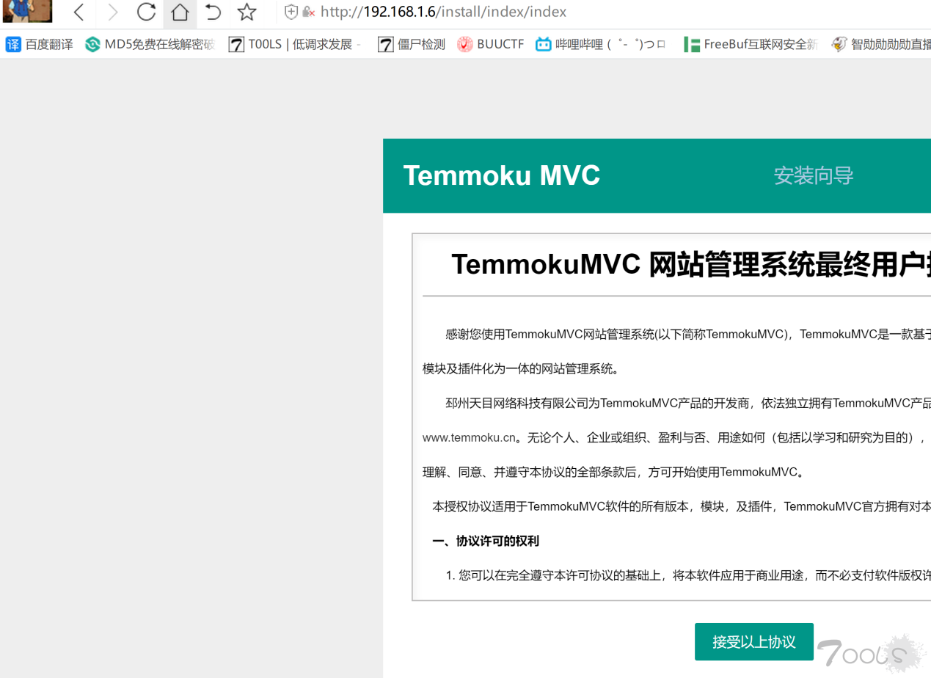
Task: Click the MD5 decrypt bookmark favicon
Action: point(92,45)
